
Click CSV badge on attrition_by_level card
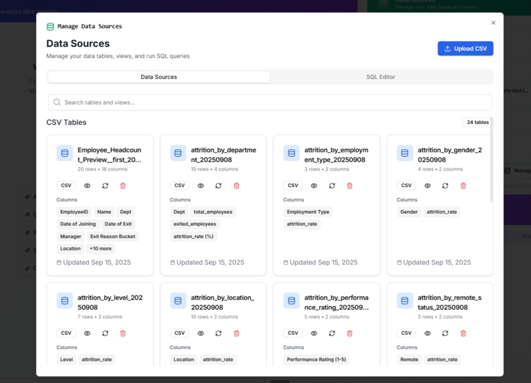pyautogui.click(x=66, y=333)
